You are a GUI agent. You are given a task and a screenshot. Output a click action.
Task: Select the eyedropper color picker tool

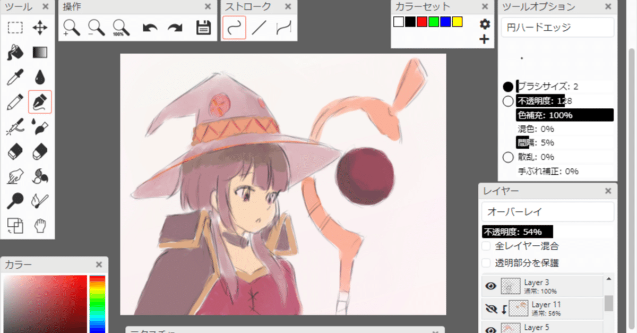pyautogui.click(x=15, y=77)
